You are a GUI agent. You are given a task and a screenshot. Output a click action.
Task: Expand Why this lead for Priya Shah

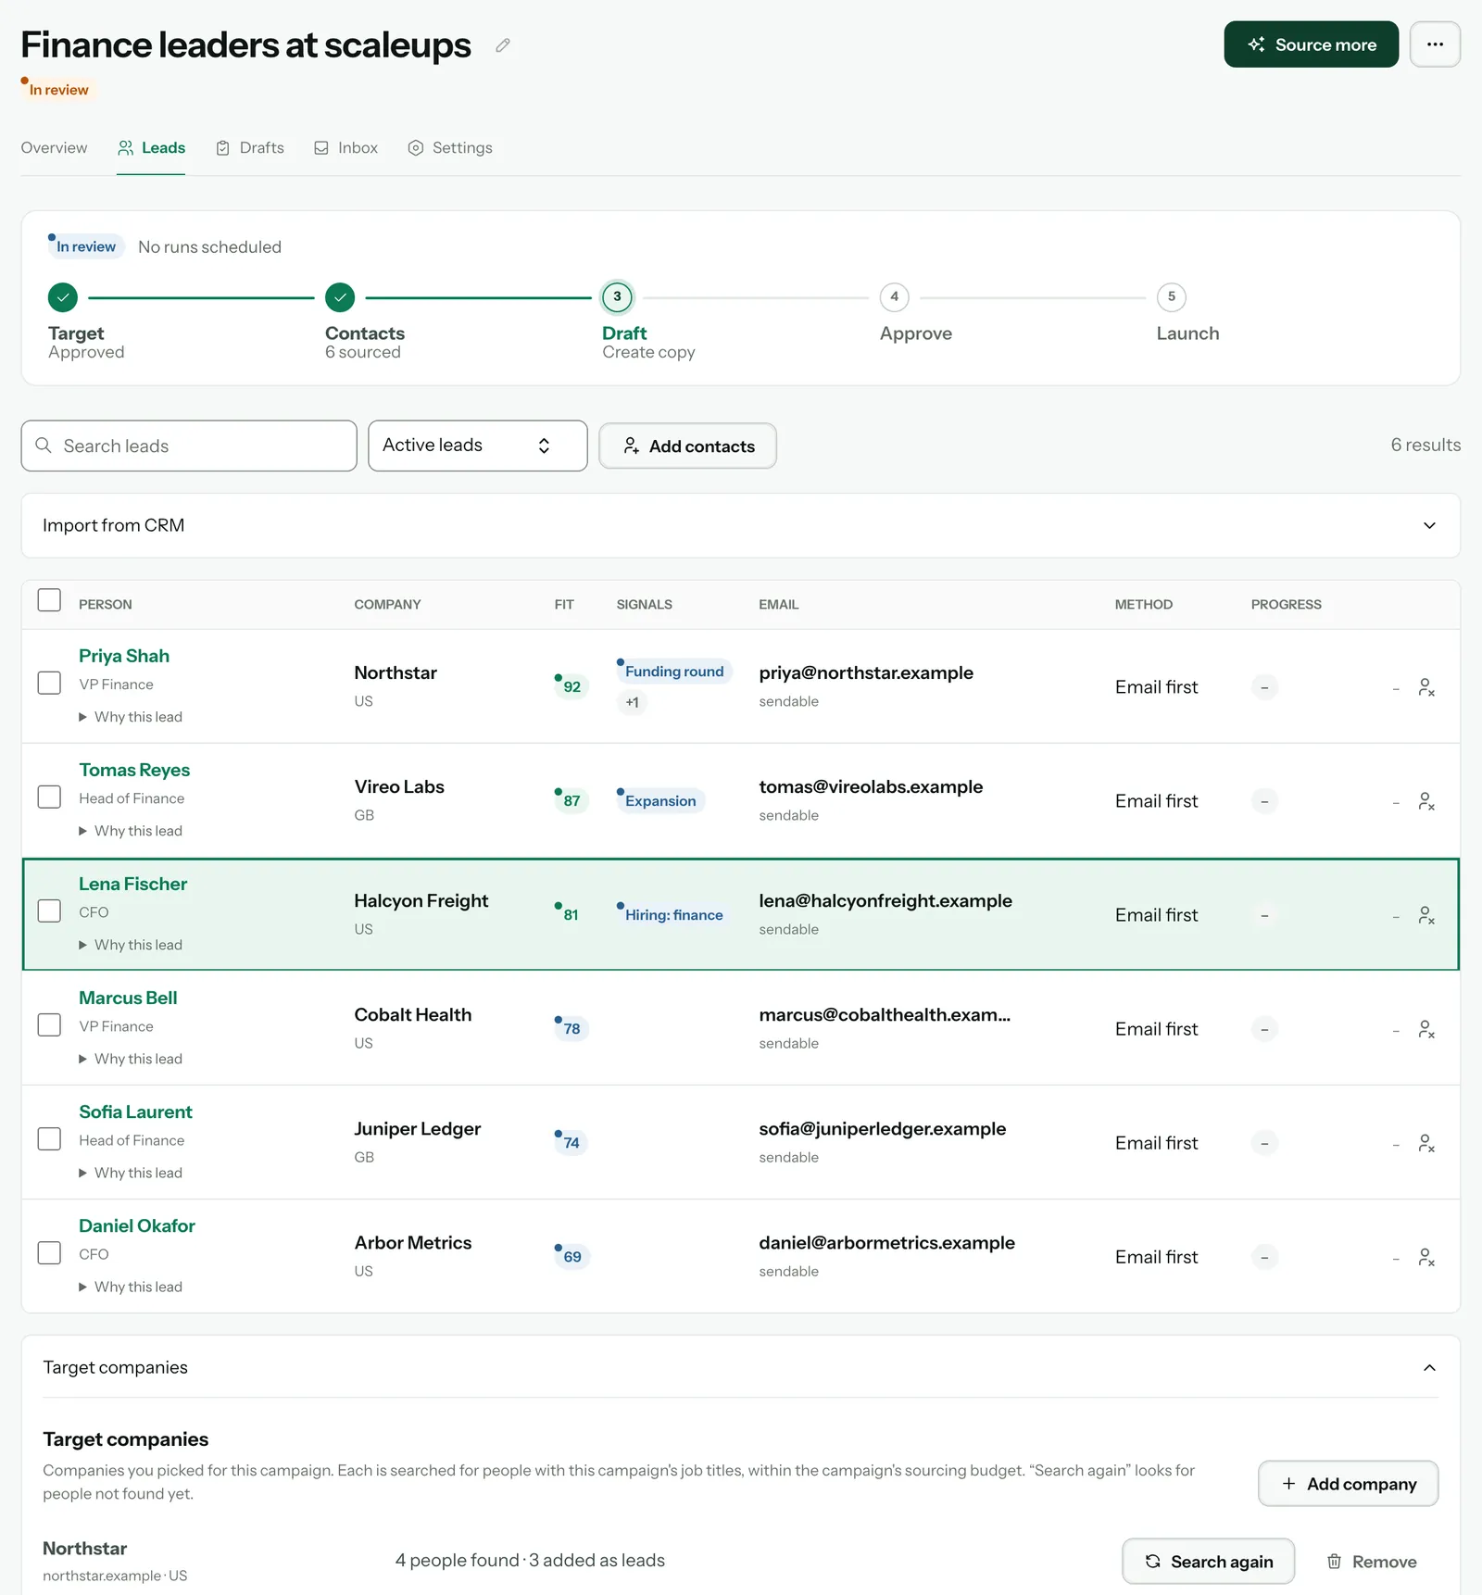pyautogui.click(x=131, y=717)
